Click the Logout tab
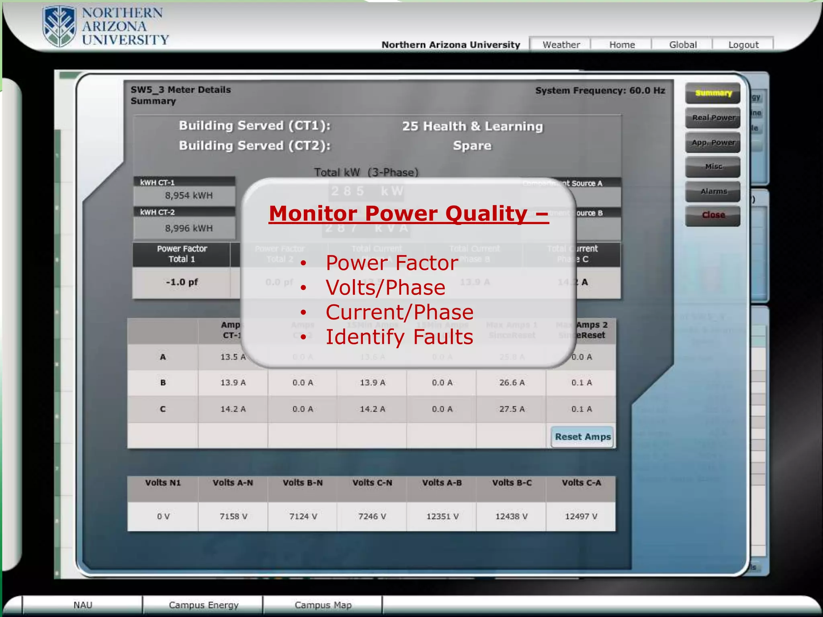Image resolution: width=823 pixels, height=617 pixels. point(743,45)
